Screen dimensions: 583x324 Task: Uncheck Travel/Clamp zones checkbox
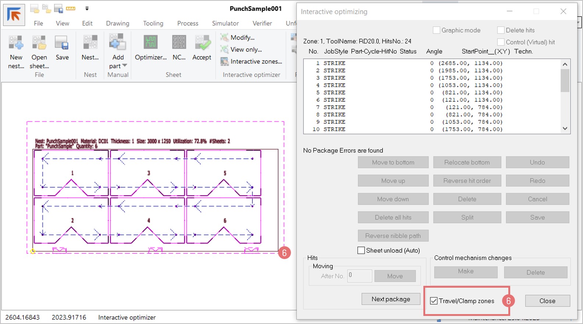[x=434, y=301]
